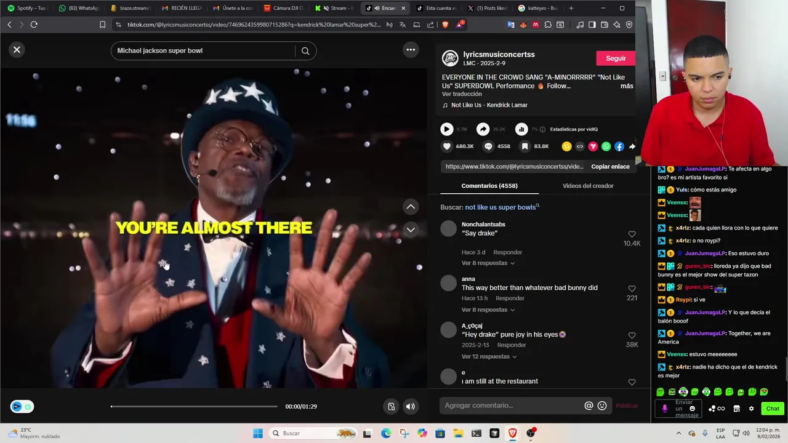Toggle the autoplay switch at bottom left

[x=22, y=407]
